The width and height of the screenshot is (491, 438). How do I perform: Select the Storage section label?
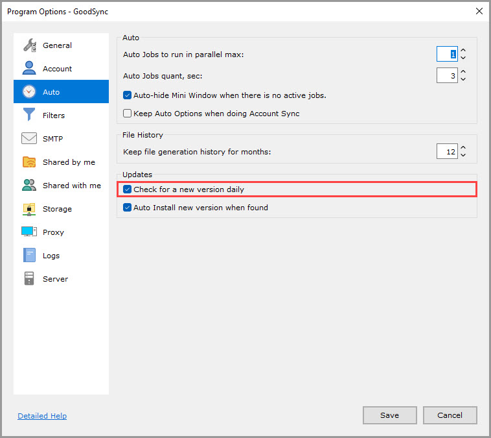coord(57,209)
